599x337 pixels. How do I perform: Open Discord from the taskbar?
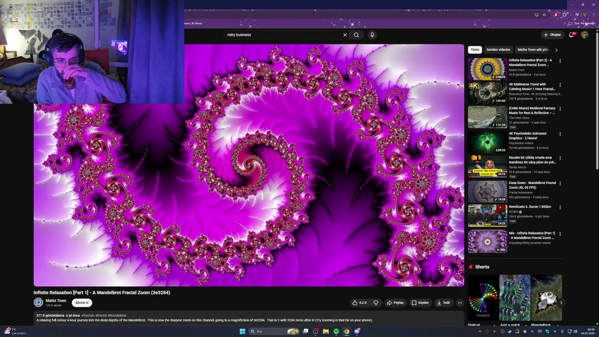pyautogui.click(x=358, y=331)
